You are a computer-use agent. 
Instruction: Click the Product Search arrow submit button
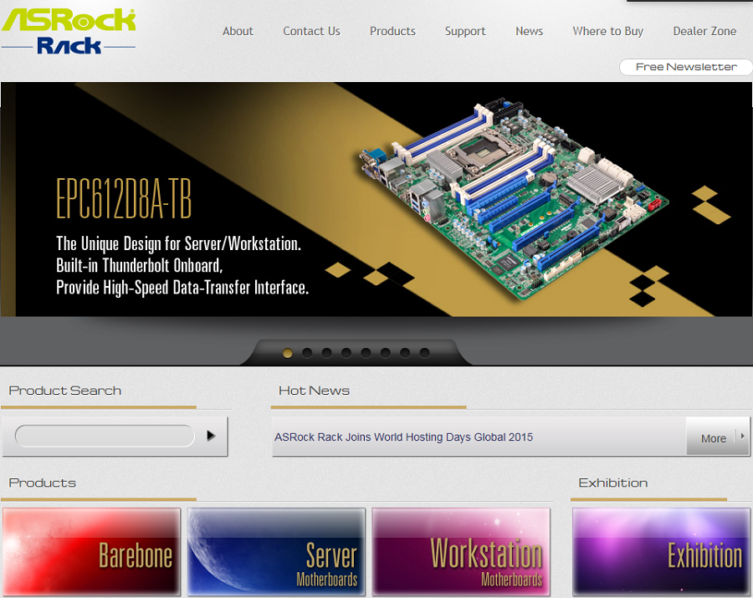(x=211, y=436)
